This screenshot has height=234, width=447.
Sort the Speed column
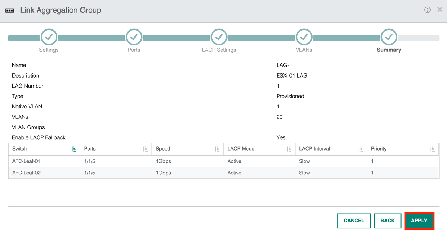click(217, 149)
